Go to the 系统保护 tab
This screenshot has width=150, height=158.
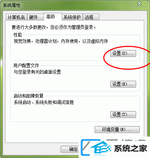72,17
